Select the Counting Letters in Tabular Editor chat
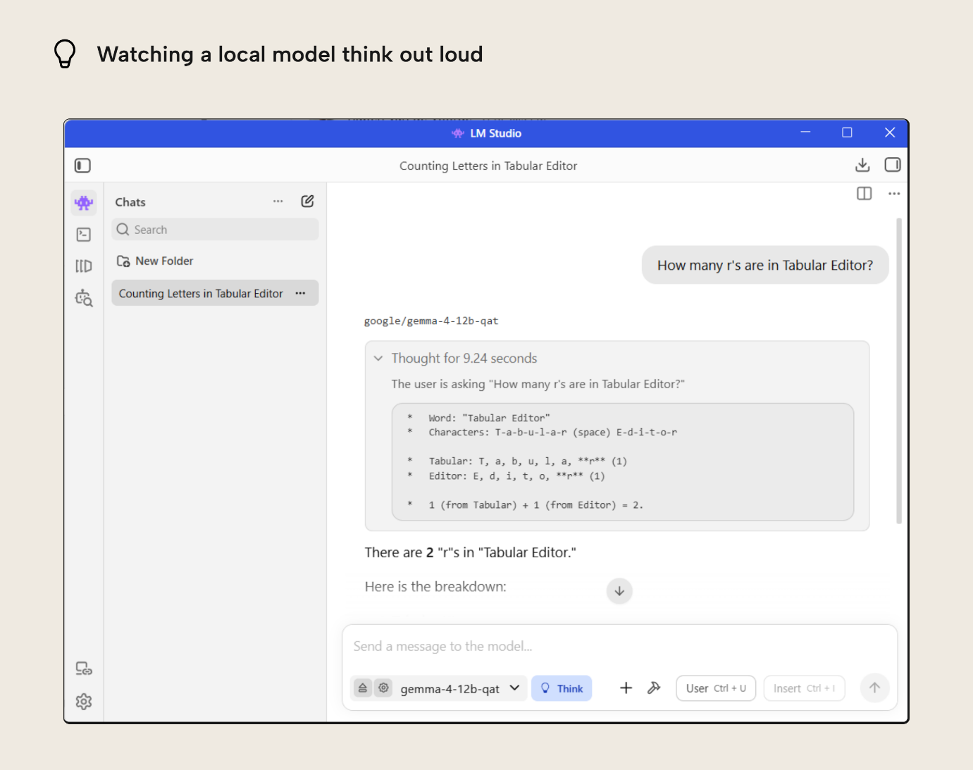 point(215,293)
